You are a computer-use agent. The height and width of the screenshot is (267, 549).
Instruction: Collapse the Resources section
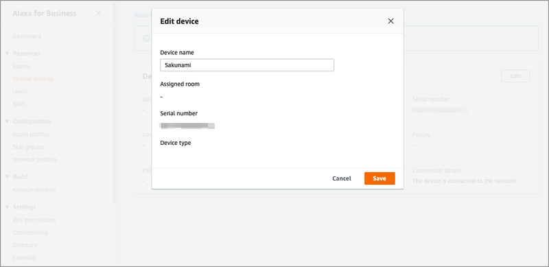pos(7,54)
